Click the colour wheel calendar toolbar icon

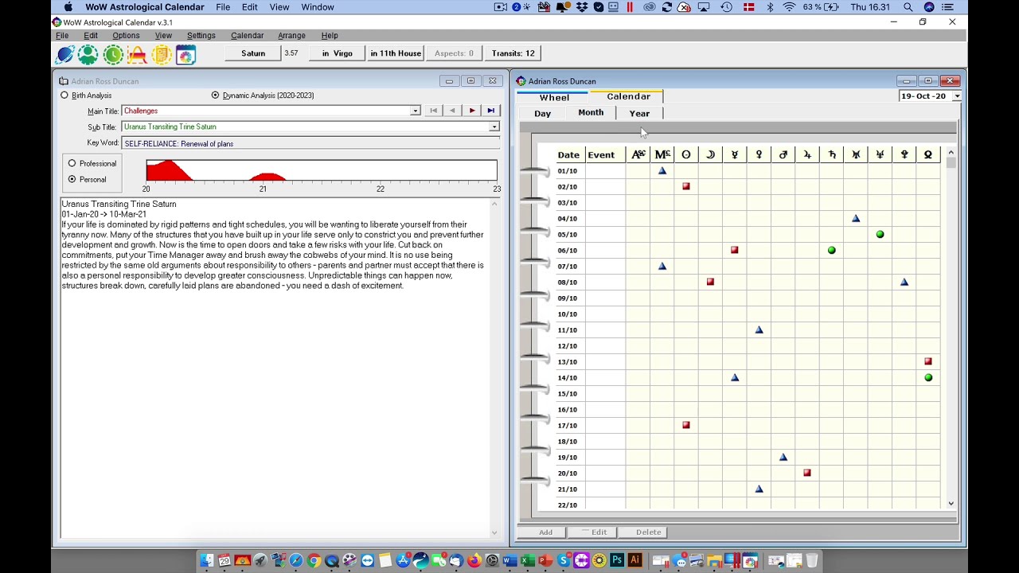tap(185, 54)
